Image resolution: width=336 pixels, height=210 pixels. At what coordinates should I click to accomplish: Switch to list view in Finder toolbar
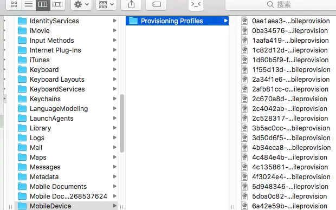(29, 4)
